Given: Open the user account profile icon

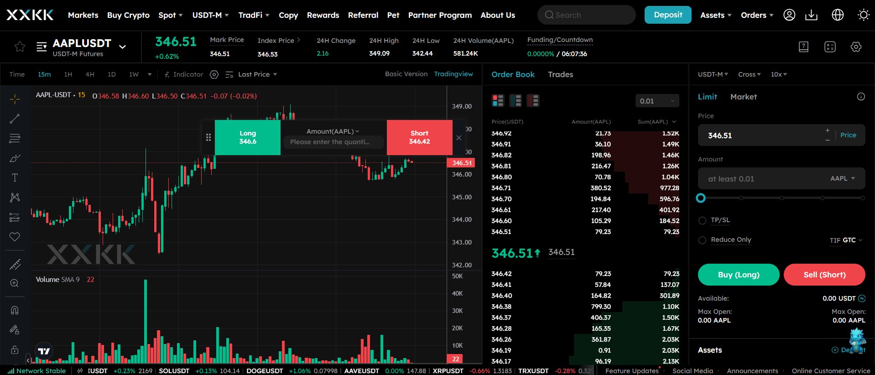Looking at the screenshot, I should pos(789,15).
